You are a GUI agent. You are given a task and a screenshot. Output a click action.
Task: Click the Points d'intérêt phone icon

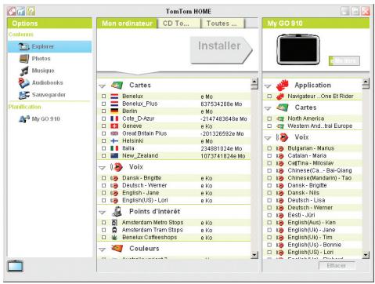pyautogui.click(x=117, y=211)
